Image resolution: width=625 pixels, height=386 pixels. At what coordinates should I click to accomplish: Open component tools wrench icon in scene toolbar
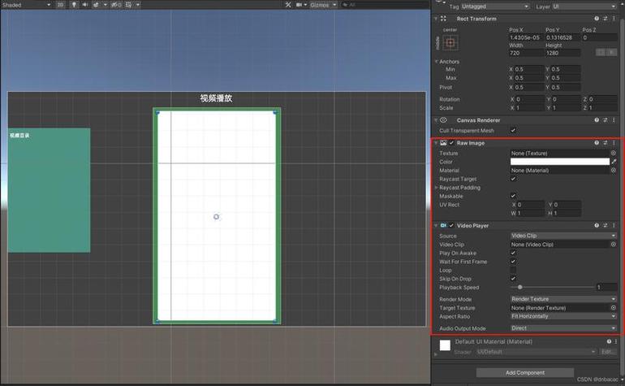tap(288, 5)
